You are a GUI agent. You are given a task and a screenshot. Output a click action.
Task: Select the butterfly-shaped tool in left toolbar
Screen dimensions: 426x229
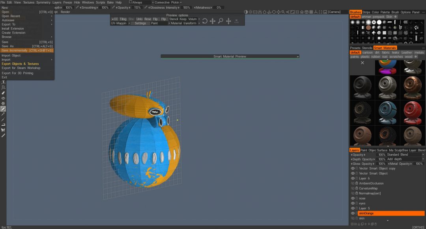3,130
